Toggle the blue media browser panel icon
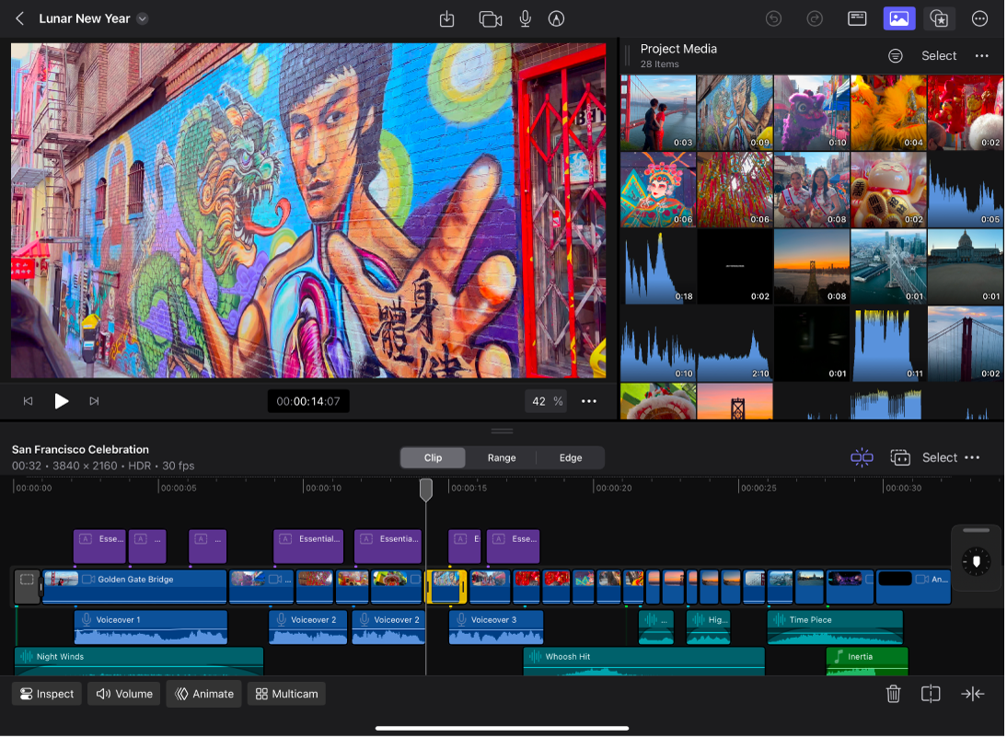1007x738 pixels. pos(899,18)
